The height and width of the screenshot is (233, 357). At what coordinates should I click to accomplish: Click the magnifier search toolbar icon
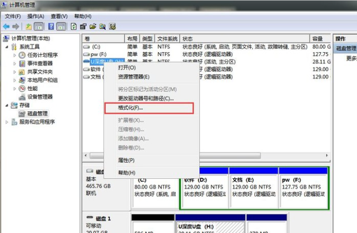[x=102, y=26]
